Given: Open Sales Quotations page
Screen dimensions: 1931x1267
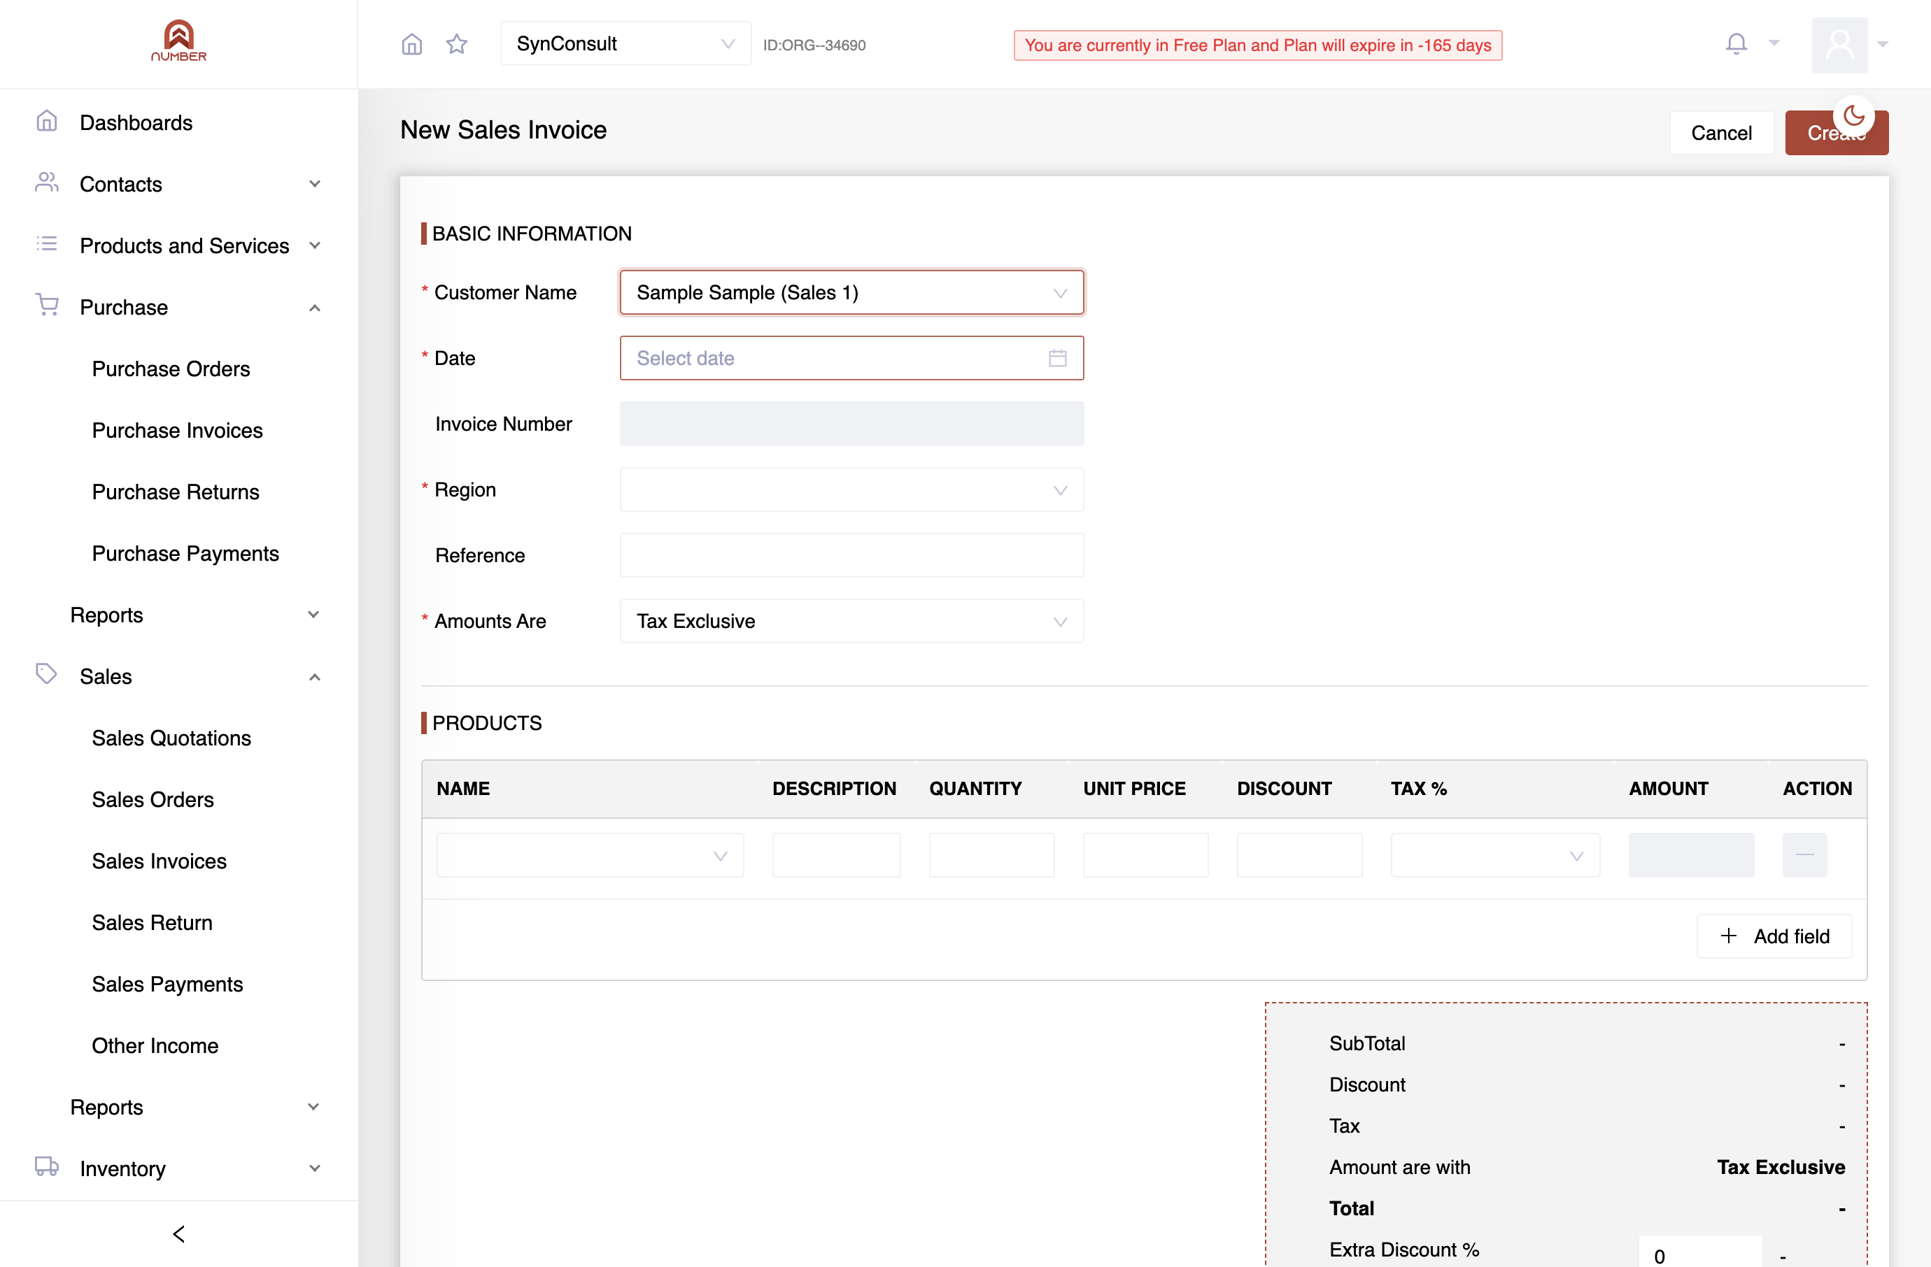Looking at the screenshot, I should click(171, 738).
